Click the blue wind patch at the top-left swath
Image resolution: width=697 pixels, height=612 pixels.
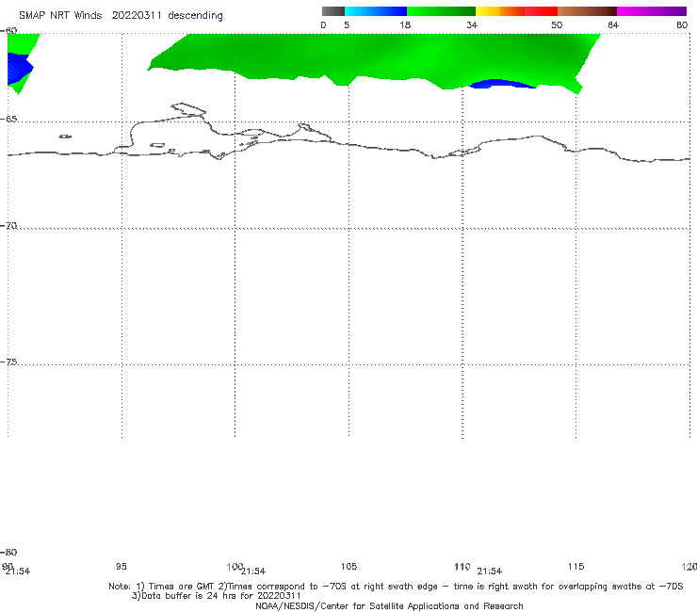[x=19, y=68]
